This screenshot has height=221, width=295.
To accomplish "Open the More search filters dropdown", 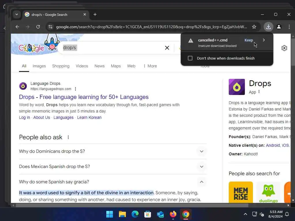I will [x=150, y=66].
